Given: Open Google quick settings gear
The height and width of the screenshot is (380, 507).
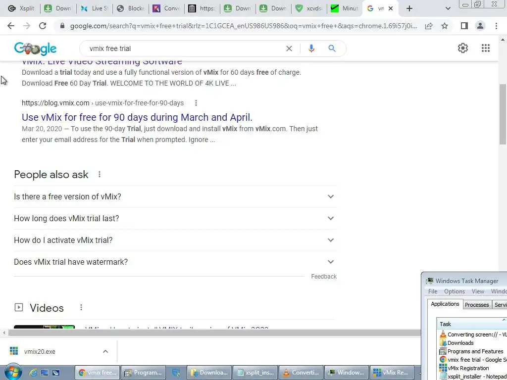Looking at the screenshot, I should click(463, 48).
